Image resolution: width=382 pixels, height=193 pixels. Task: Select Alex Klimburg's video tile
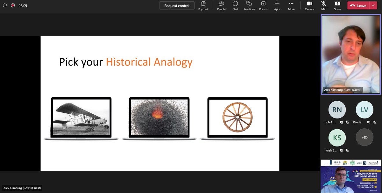pos(350,54)
